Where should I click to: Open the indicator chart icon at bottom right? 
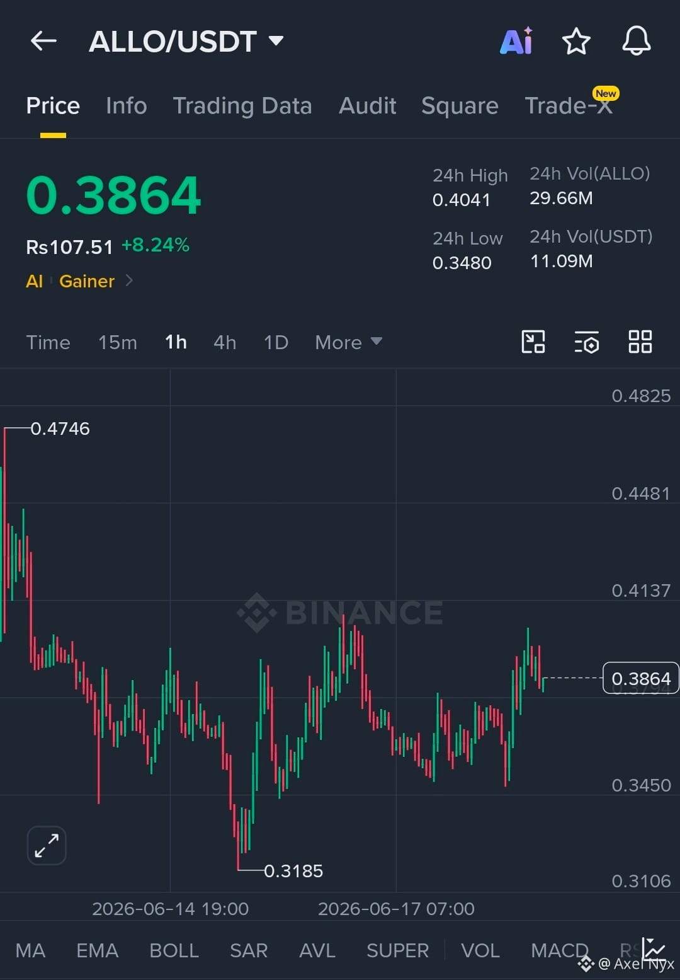pos(654,949)
